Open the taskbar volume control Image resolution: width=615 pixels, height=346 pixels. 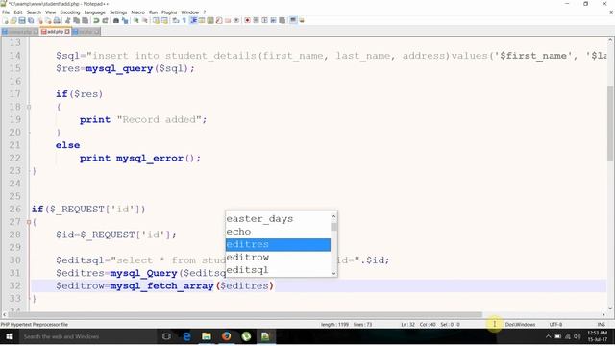577,336
